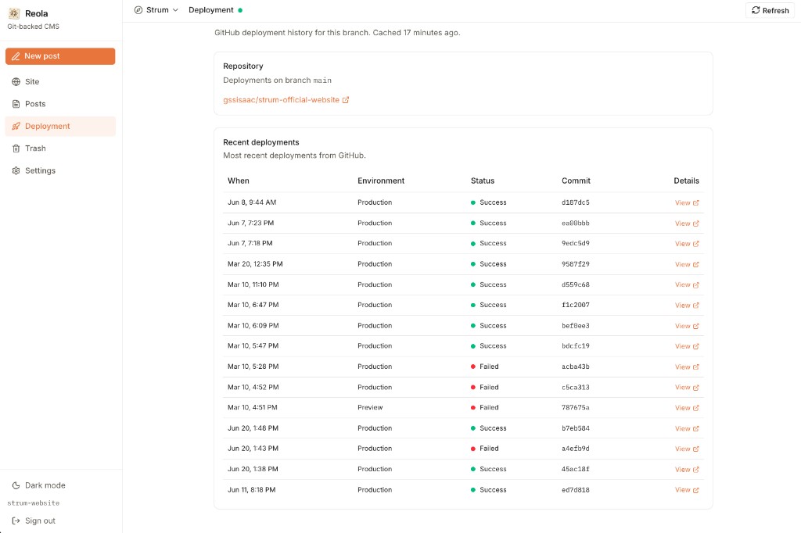Click external-link icon beside repository link
The width and height of the screenshot is (801, 533).
pos(346,100)
